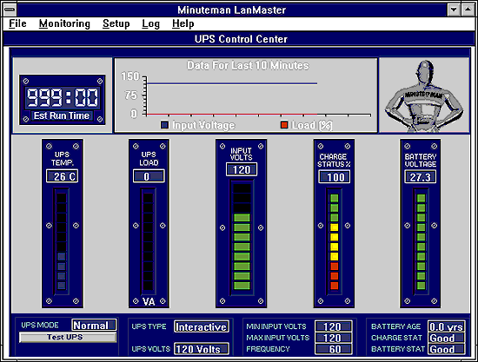Open the File menu

(x=17, y=23)
